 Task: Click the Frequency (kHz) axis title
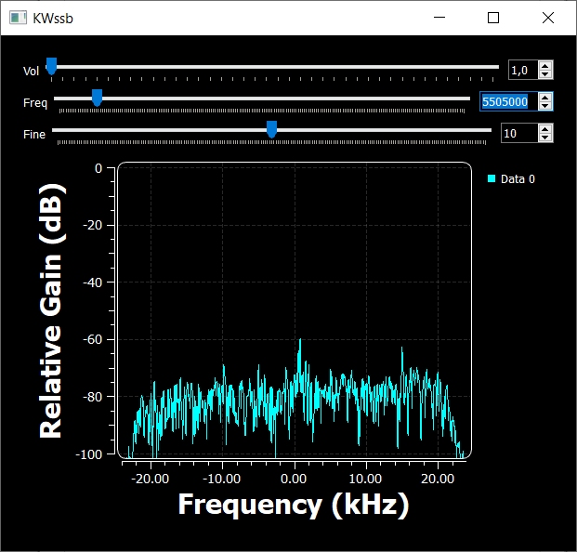[x=293, y=505]
